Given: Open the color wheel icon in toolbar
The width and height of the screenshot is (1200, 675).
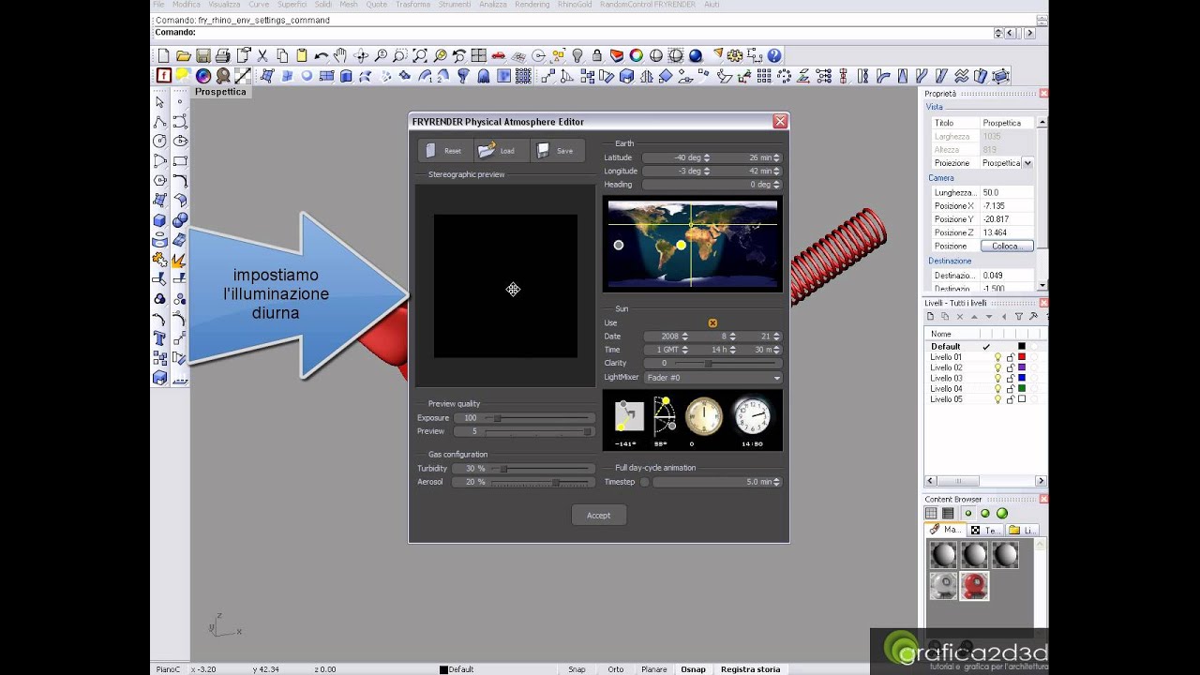Looking at the screenshot, I should pos(637,56).
